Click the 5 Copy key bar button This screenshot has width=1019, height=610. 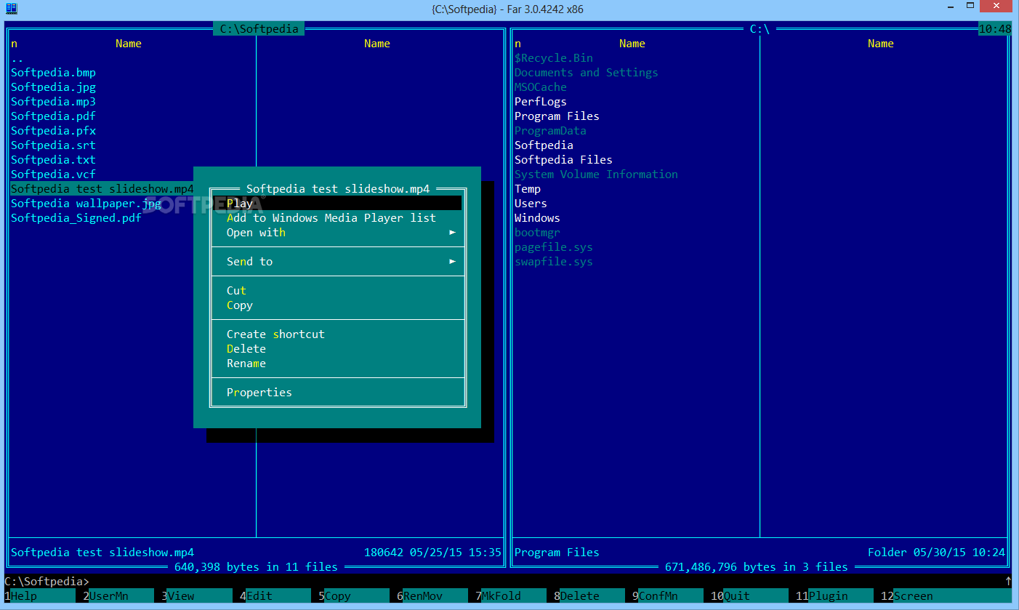tap(353, 596)
